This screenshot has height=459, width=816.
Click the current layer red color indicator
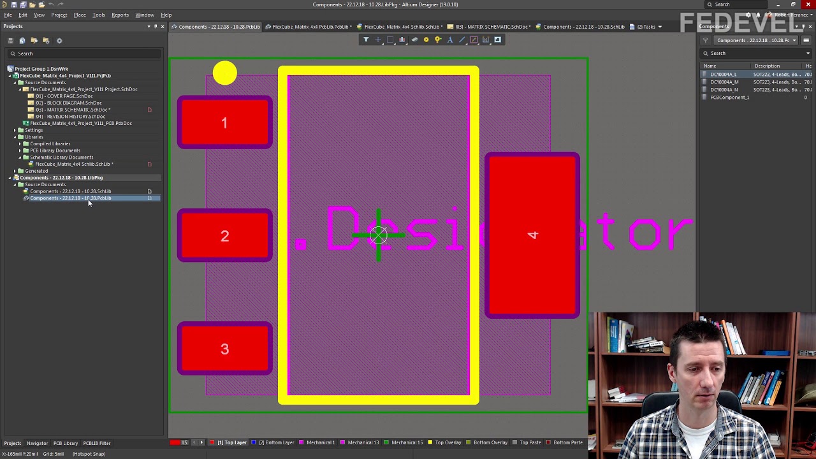(175, 442)
